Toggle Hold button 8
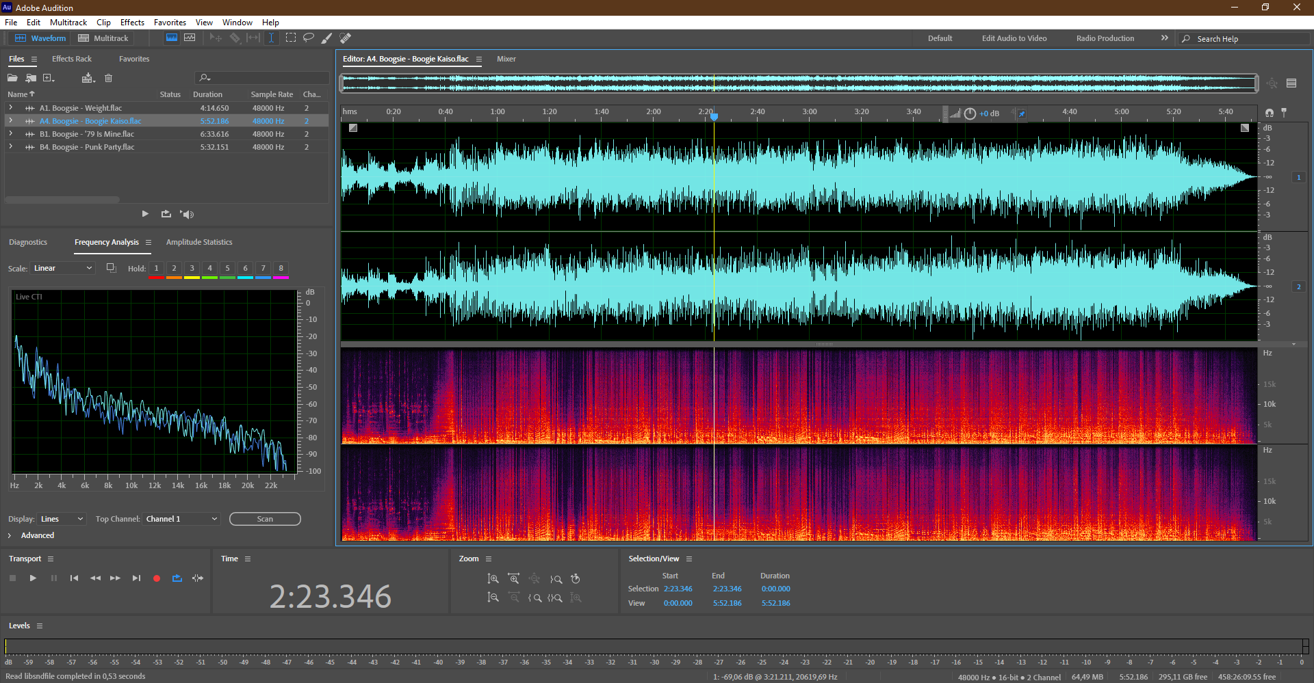This screenshot has height=683, width=1314. (281, 268)
